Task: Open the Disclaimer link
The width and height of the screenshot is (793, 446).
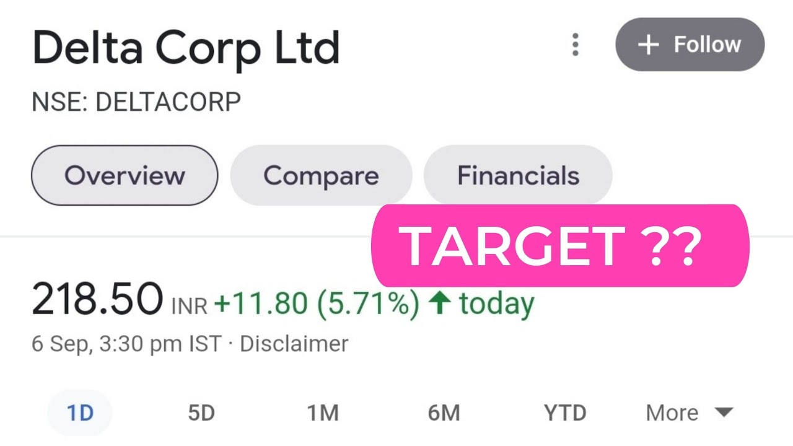Action: click(294, 344)
